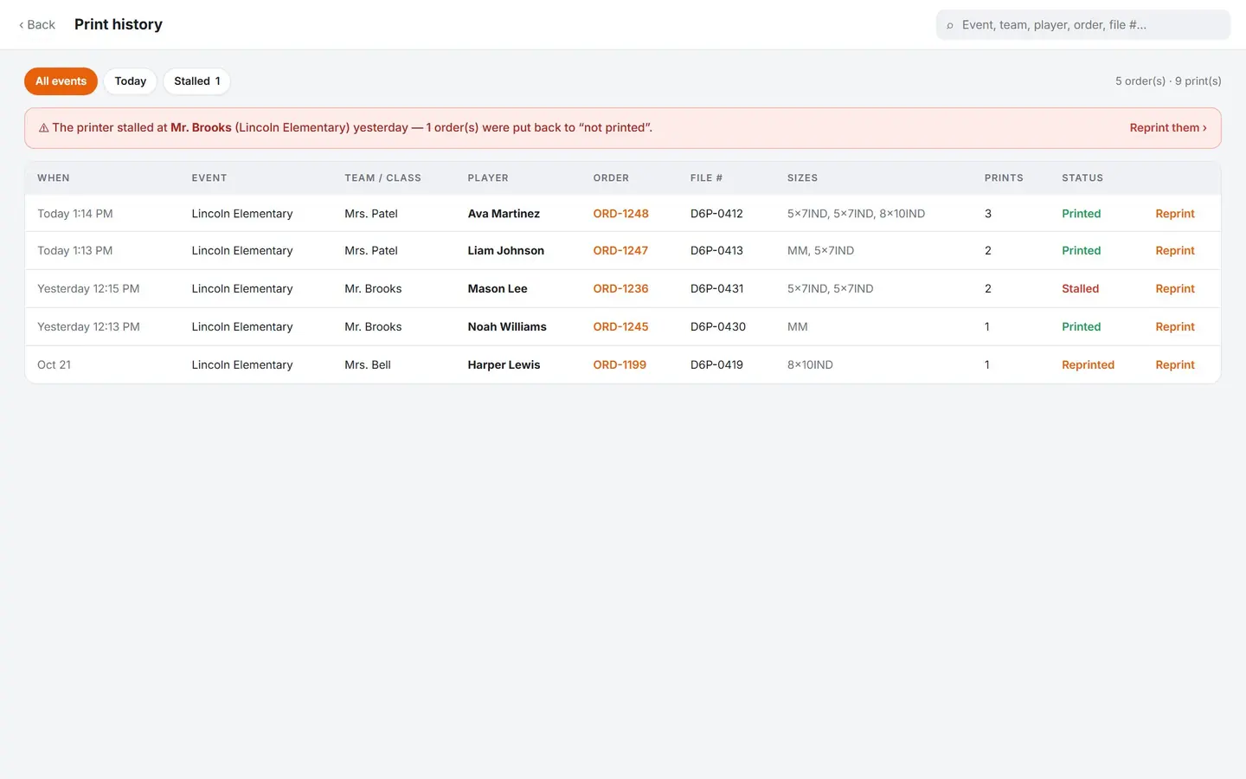Viewport: 1246px width, 779px height.
Task: Open order ORD-1245
Action: click(x=620, y=327)
